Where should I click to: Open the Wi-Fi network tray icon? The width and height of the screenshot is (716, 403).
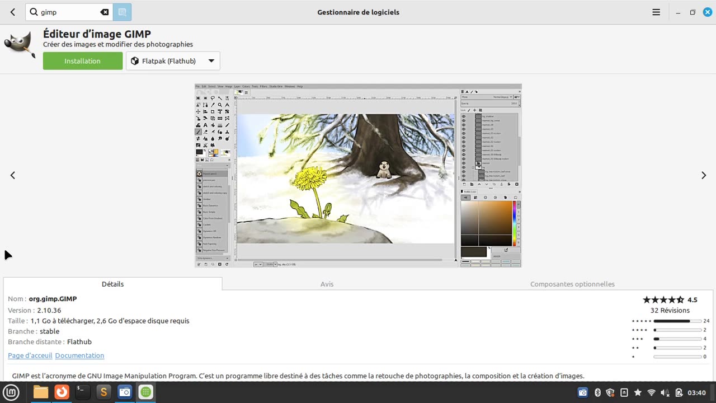651,392
